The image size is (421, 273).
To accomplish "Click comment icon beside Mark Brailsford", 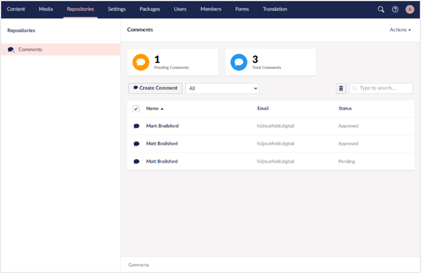I will click(136, 126).
